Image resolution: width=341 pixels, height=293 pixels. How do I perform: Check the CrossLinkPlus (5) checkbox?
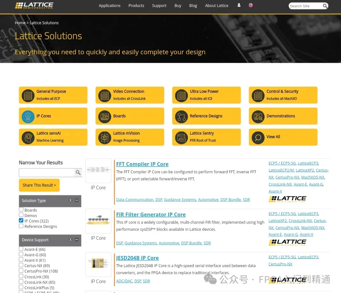(x=21, y=287)
